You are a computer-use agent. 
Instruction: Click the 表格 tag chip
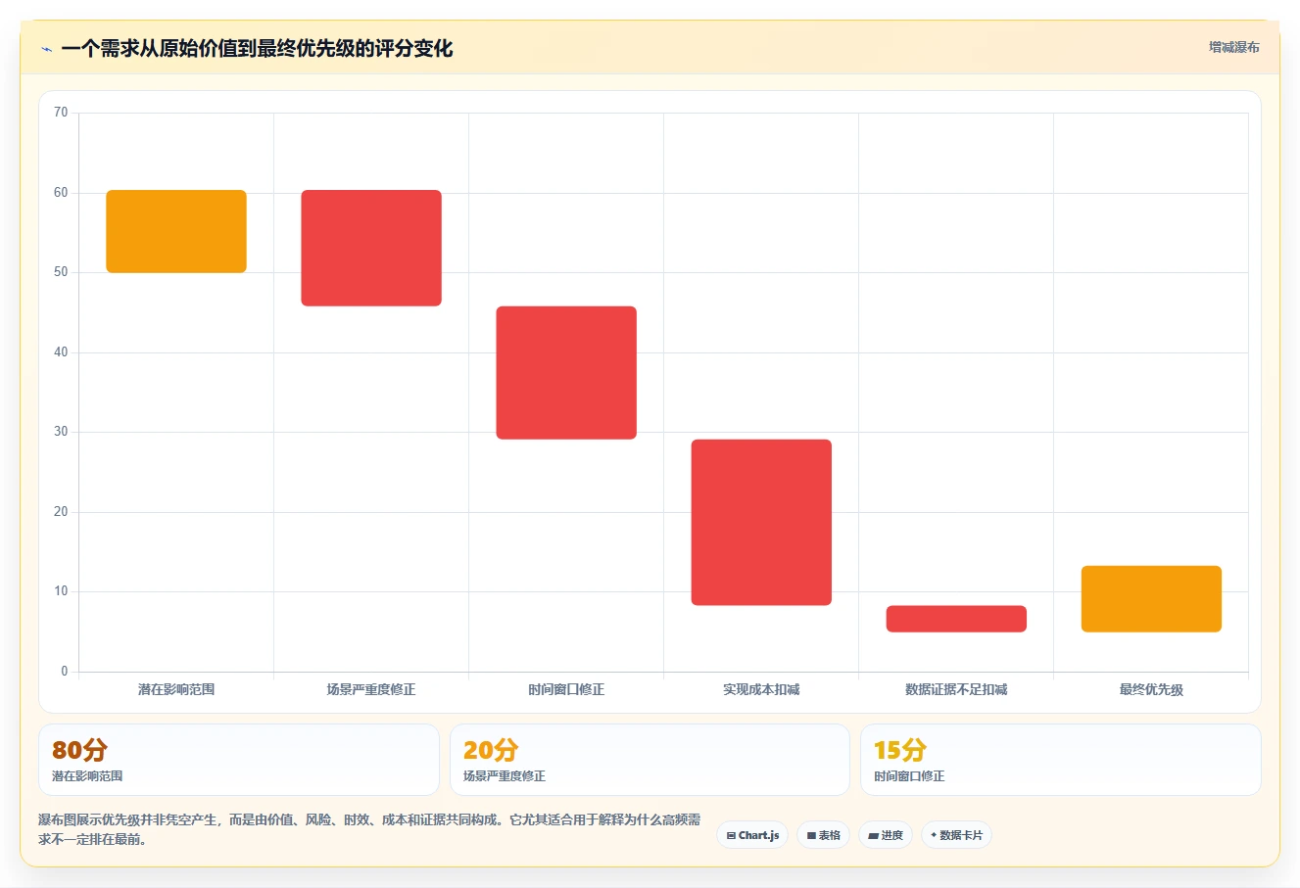point(824,835)
